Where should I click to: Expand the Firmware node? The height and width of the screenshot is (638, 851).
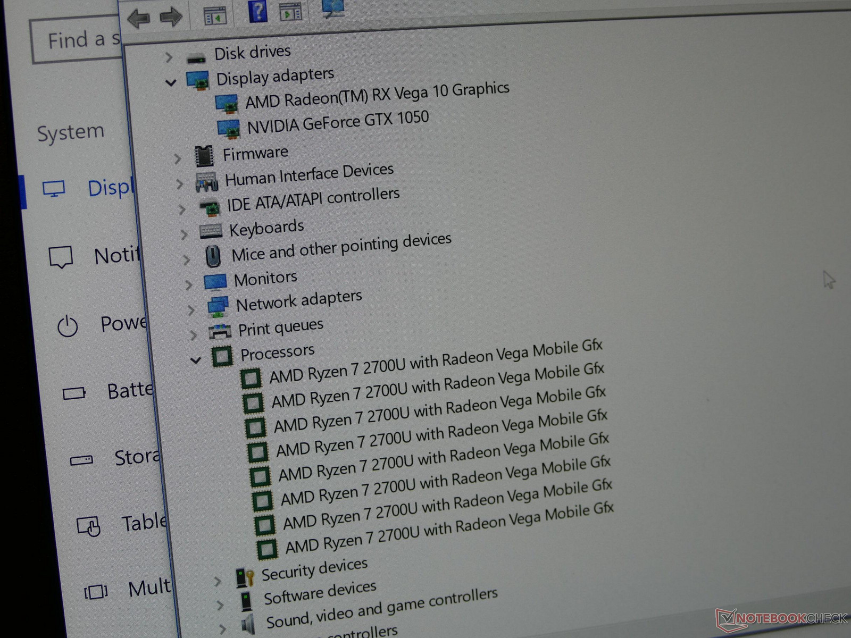[177, 158]
